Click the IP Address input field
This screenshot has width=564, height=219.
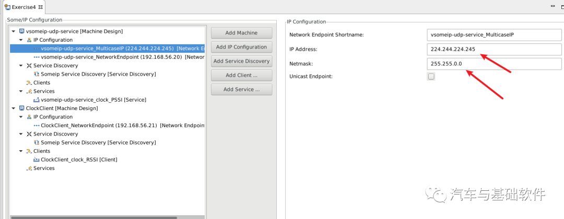point(494,50)
